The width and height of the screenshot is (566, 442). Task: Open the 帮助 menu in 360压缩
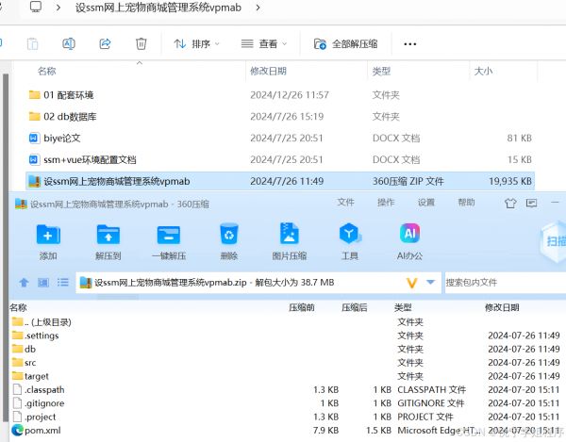pyautogui.click(x=466, y=203)
